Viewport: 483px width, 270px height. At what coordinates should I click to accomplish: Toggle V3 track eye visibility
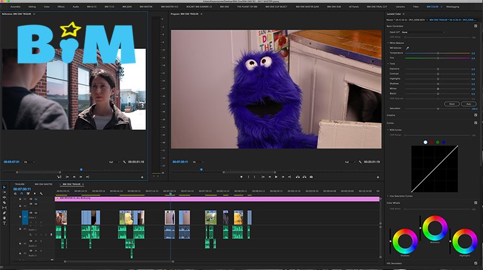point(36,199)
